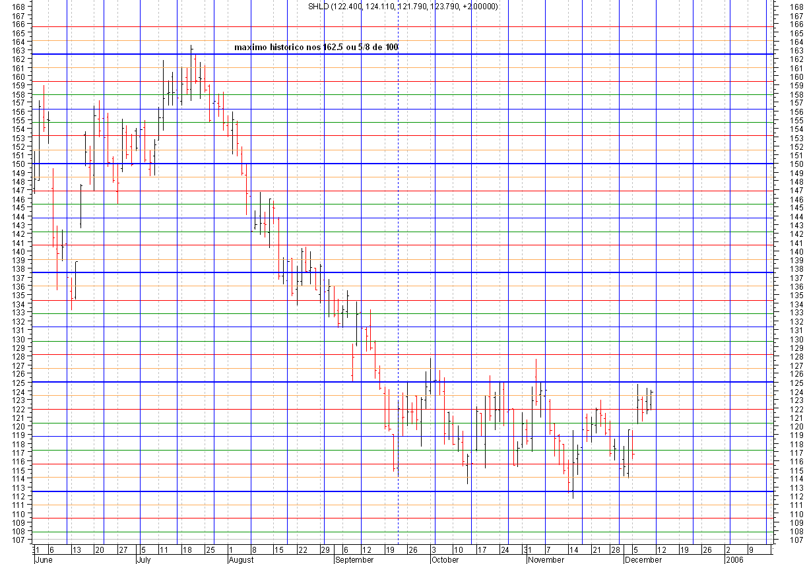Click date tick 18 on time axis
The image size is (805, 564).
[x=187, y=549]
